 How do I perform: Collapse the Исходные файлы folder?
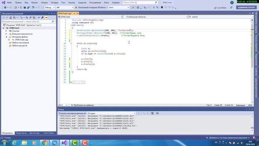[x=6, y=37]
